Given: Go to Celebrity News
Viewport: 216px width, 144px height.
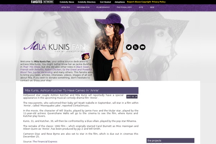Looking at the screenshot, I should pyautogui.click(x=67, y=2).
